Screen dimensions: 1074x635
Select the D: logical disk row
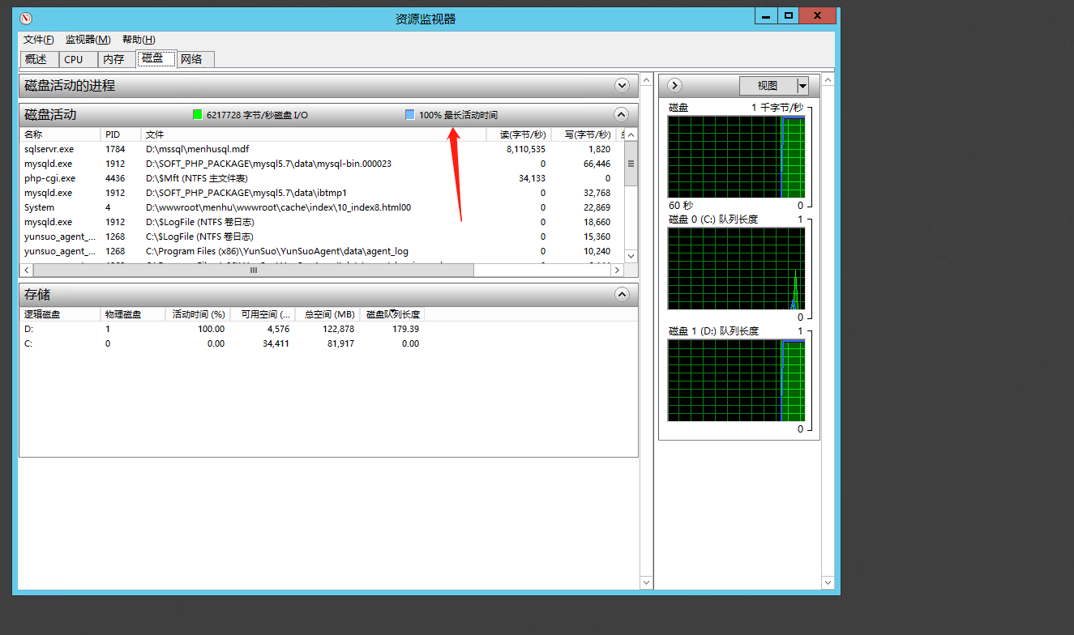pos(28,329)
